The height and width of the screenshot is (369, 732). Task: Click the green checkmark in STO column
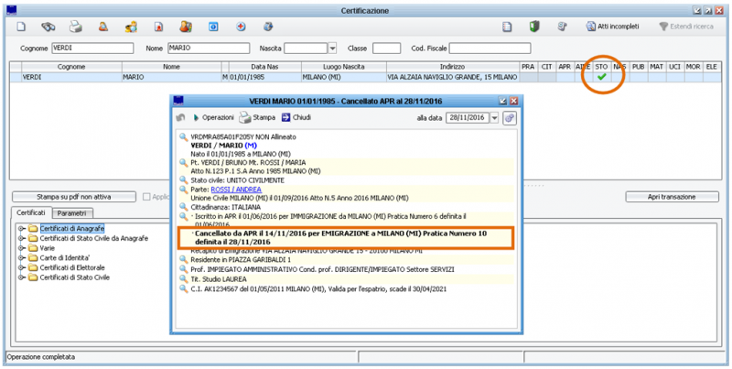pyautogui.click(x=601, y=78)
